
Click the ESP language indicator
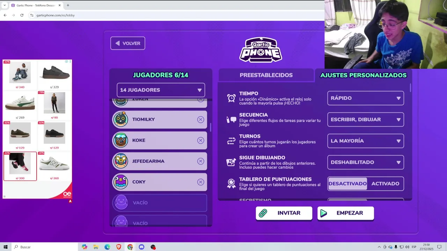click(414, 247)
